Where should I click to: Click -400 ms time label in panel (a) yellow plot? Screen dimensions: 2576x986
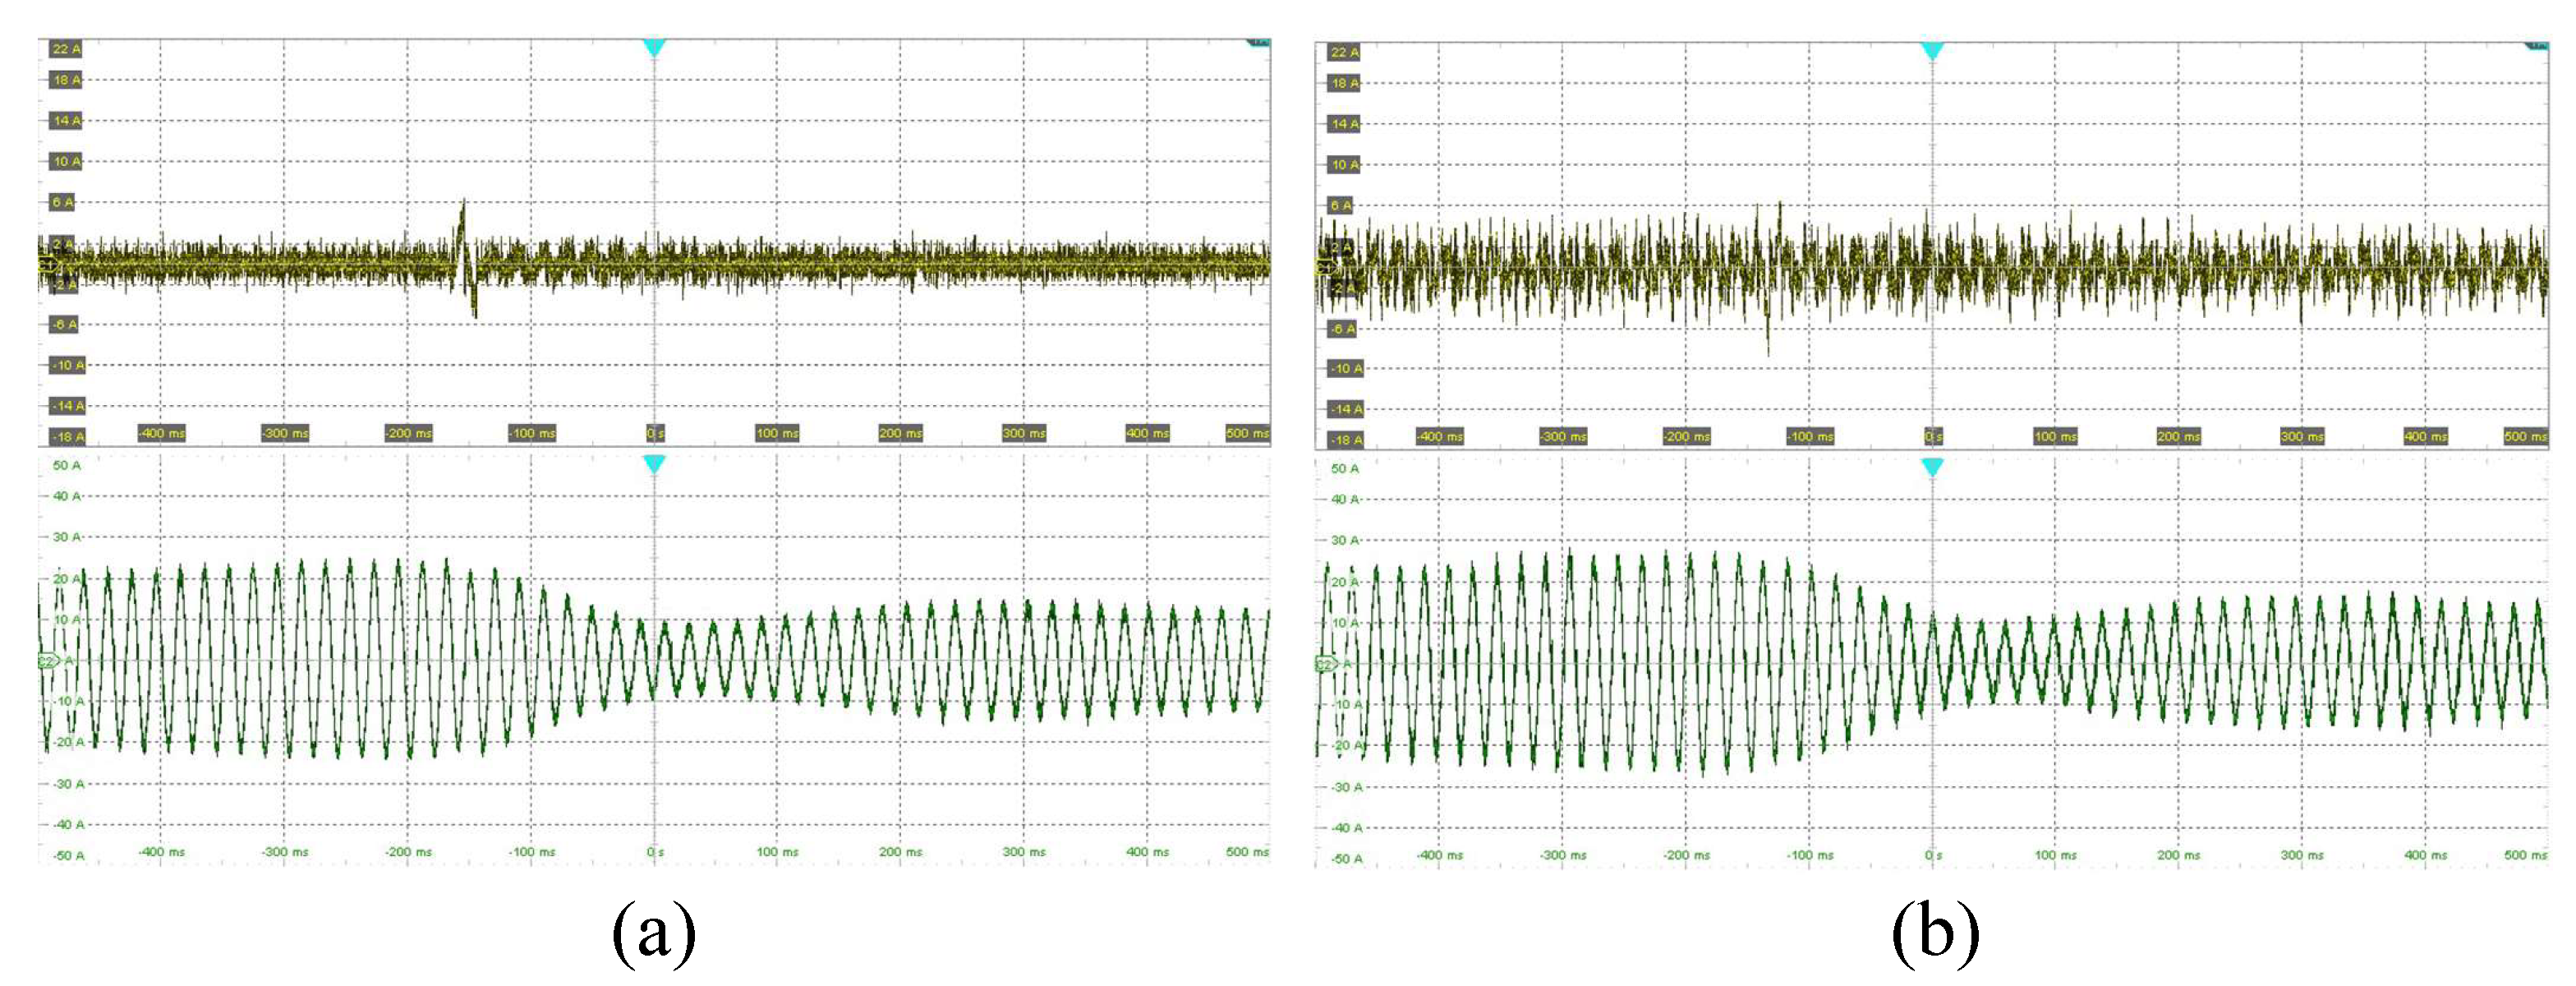(162, 433)
